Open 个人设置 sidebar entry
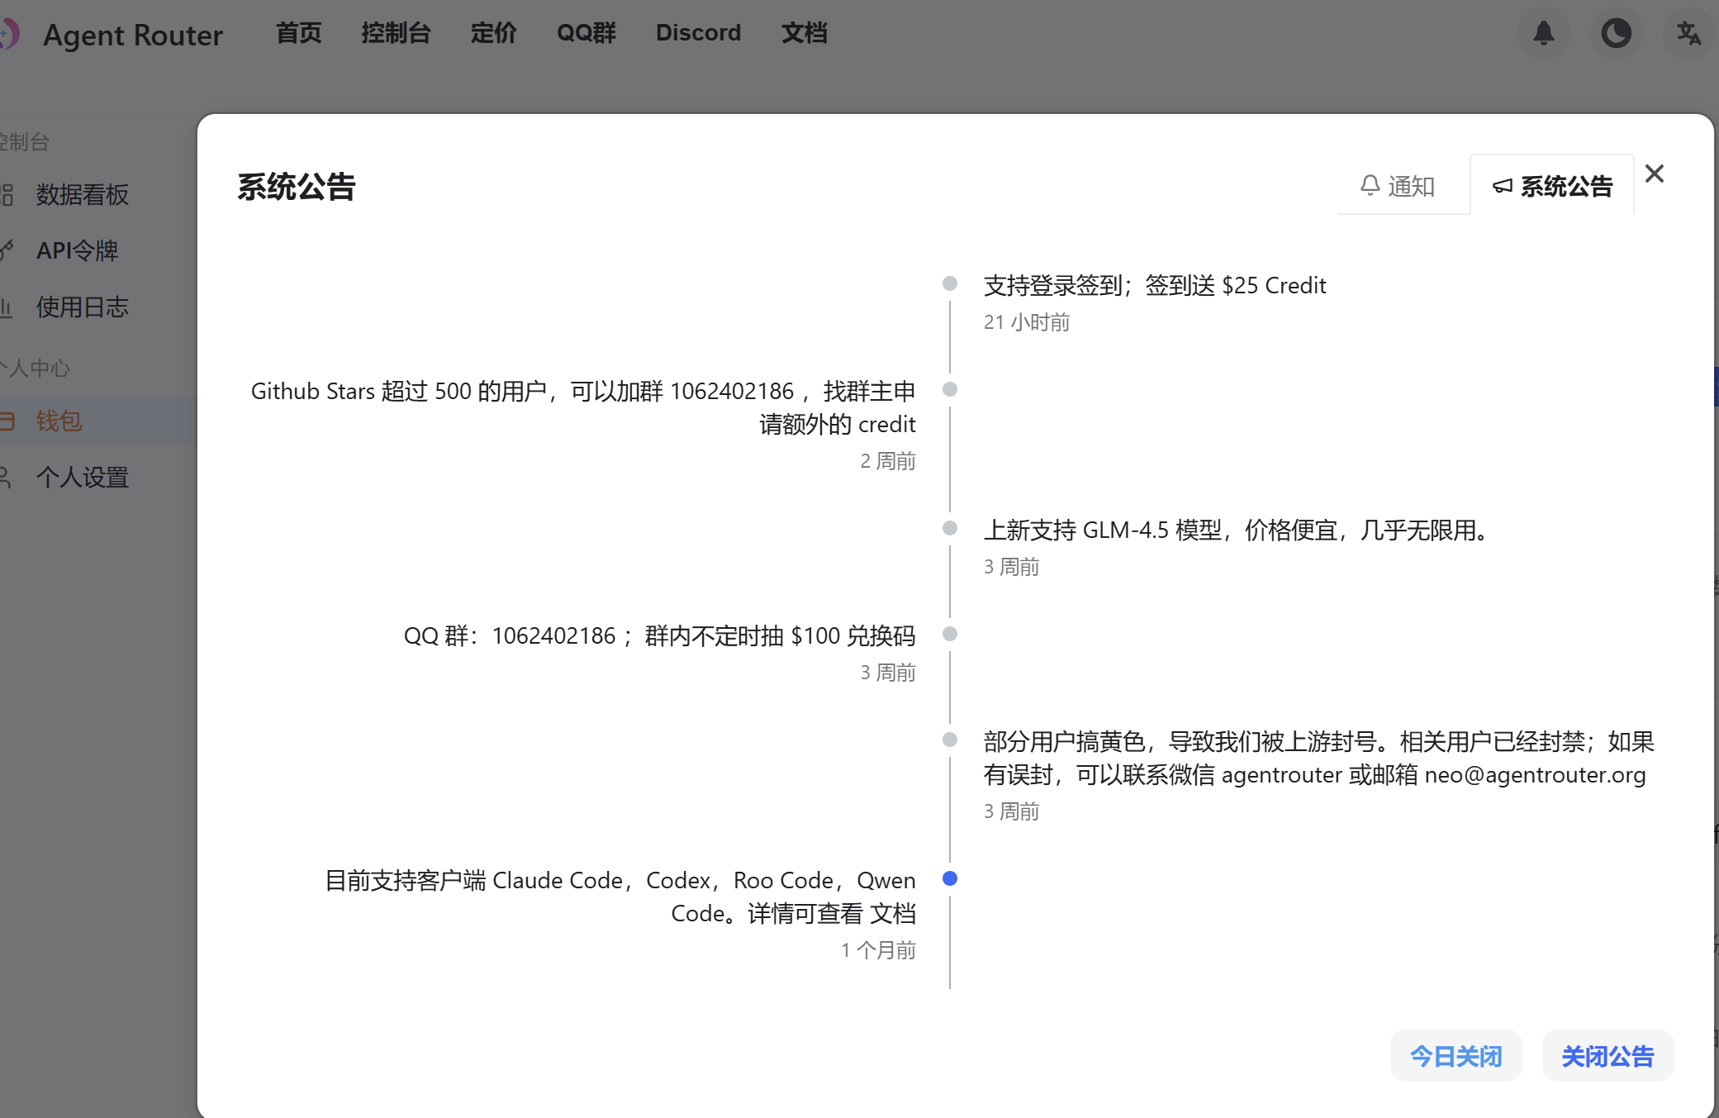The height and width of the screenshot is (1118, 1719). click(82, 478)
